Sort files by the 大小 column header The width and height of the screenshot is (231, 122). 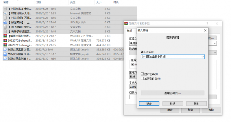pyautogui.click(x=99, y=2)
